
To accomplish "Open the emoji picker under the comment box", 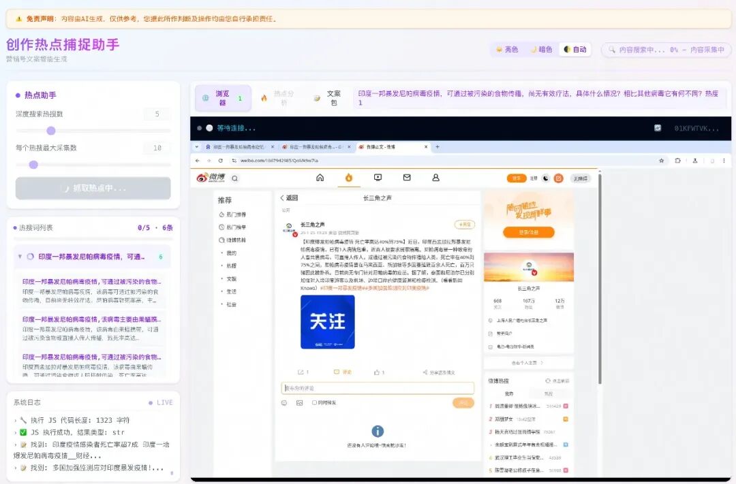I will pos(283,403).
